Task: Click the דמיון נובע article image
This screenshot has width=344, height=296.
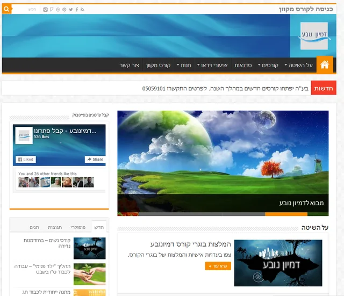Action: 278,263
